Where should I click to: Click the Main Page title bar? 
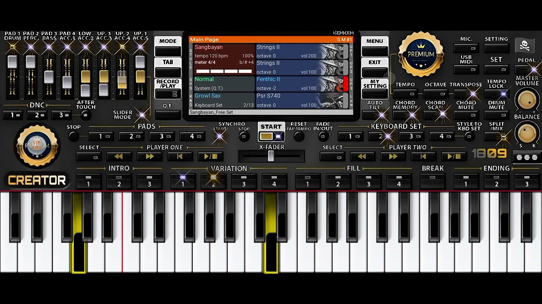[x=271, y=40]
